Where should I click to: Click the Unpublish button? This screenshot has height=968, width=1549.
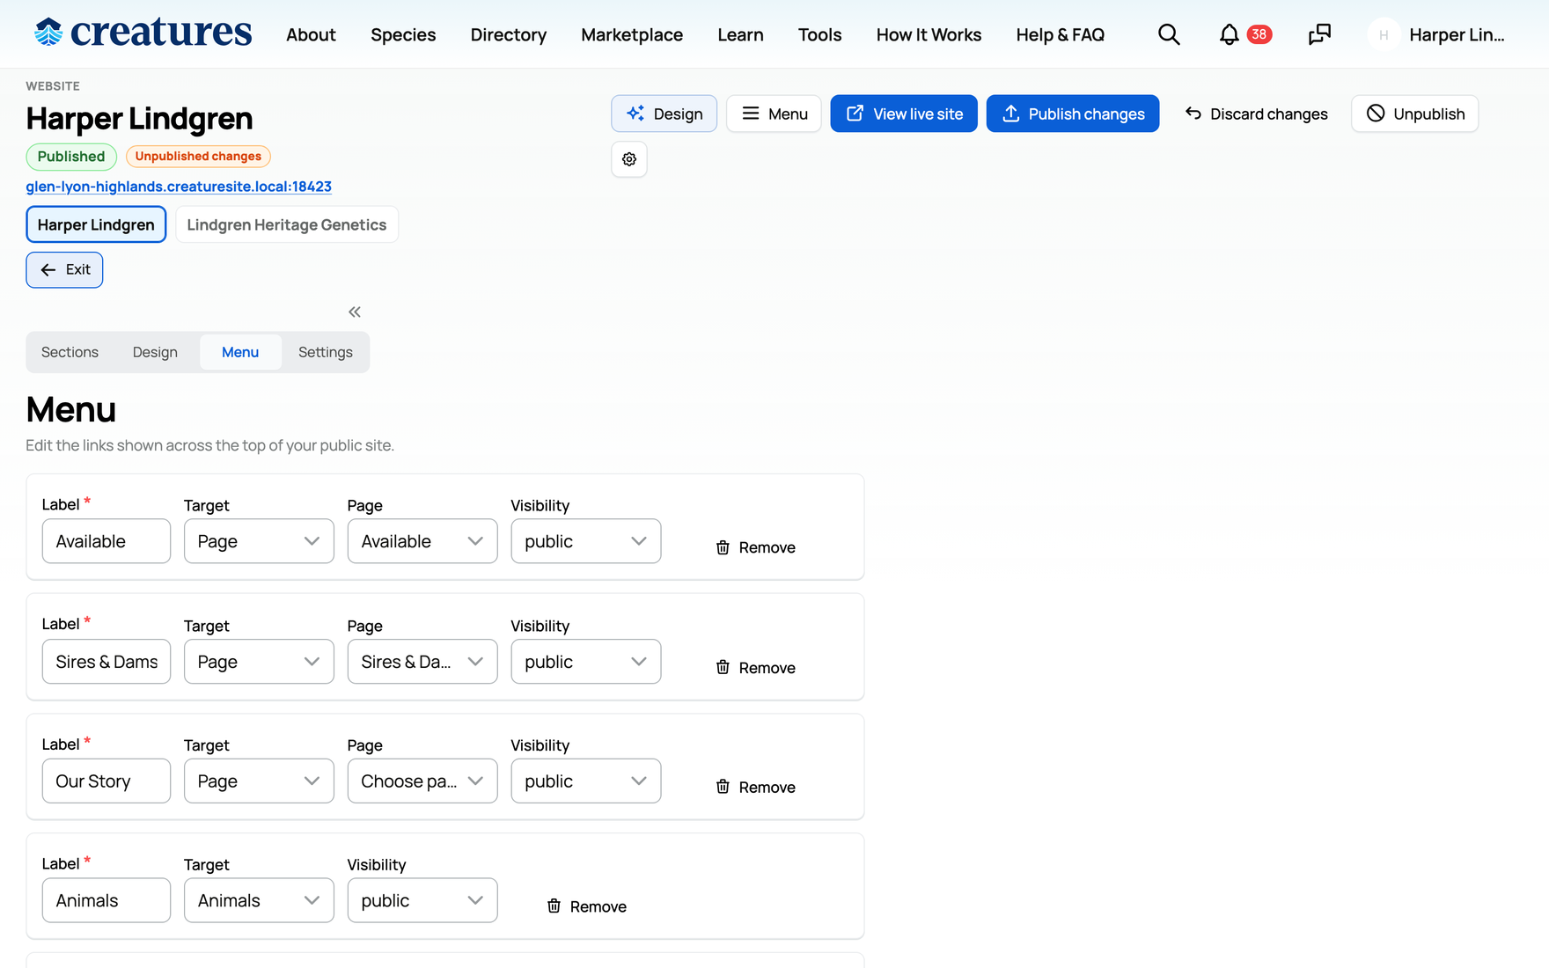point(1415,114)
